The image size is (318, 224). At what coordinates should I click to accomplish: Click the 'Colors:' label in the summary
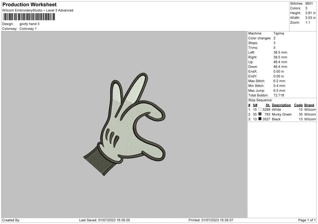point(295,8)
